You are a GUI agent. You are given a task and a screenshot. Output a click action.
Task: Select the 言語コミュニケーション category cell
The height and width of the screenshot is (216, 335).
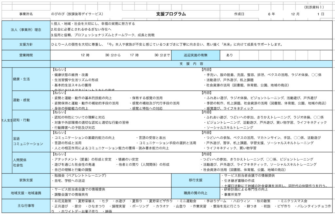(x=31, y=141)
